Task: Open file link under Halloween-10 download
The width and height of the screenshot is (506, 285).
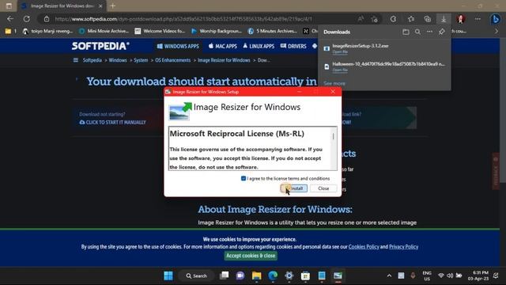Action: point(340,70)
